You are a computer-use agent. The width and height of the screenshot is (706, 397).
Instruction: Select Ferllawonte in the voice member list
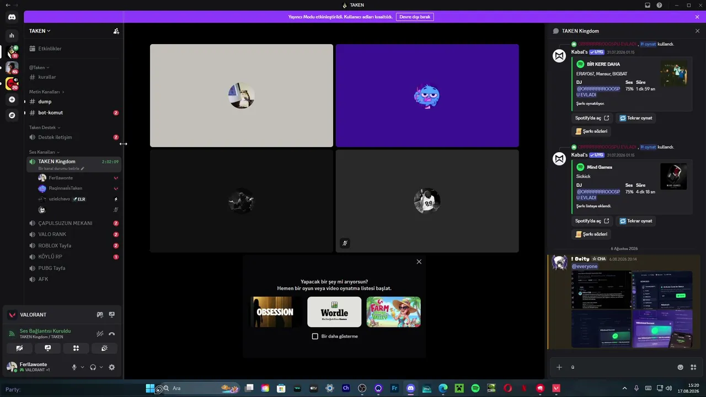click(x=77, y=178)
